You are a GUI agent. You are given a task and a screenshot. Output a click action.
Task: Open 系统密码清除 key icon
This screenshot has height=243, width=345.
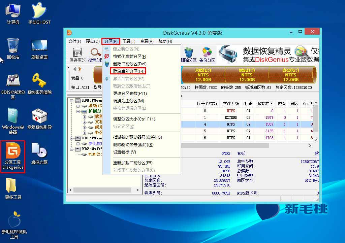pos(39,84)
